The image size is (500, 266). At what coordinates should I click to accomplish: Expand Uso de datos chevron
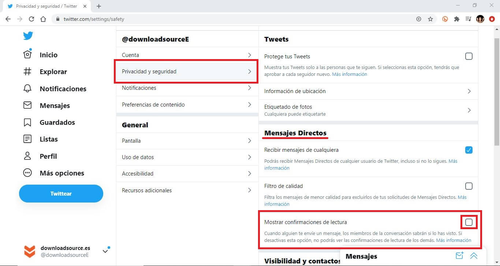click(x=249, y=157)
